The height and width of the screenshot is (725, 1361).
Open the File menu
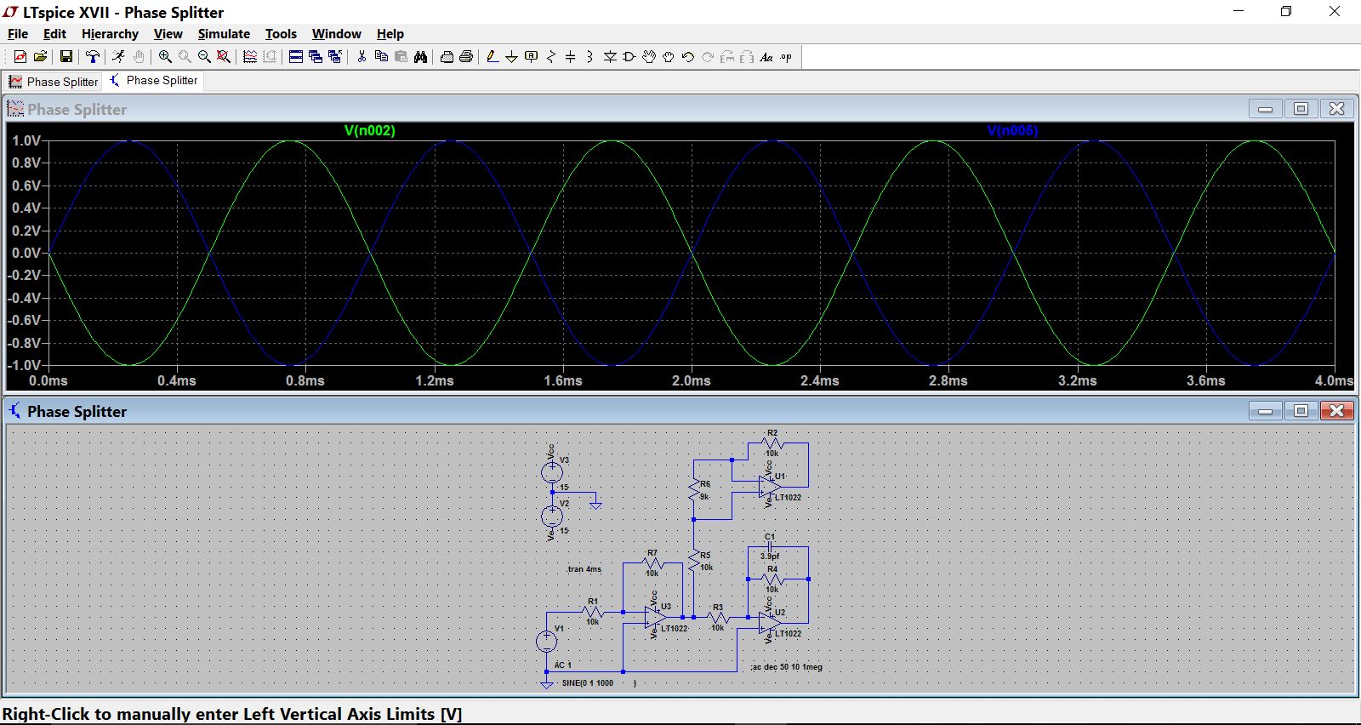18,34
